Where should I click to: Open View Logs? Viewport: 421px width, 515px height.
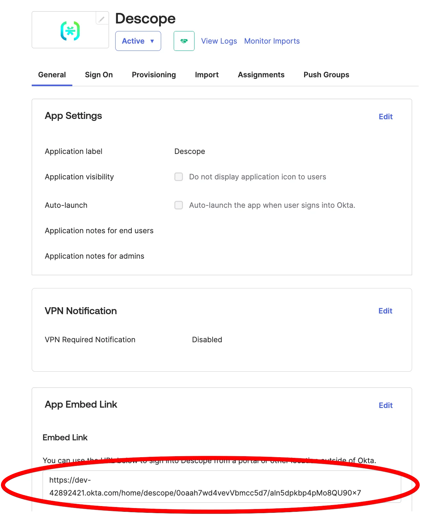click(x=219, y=41)
